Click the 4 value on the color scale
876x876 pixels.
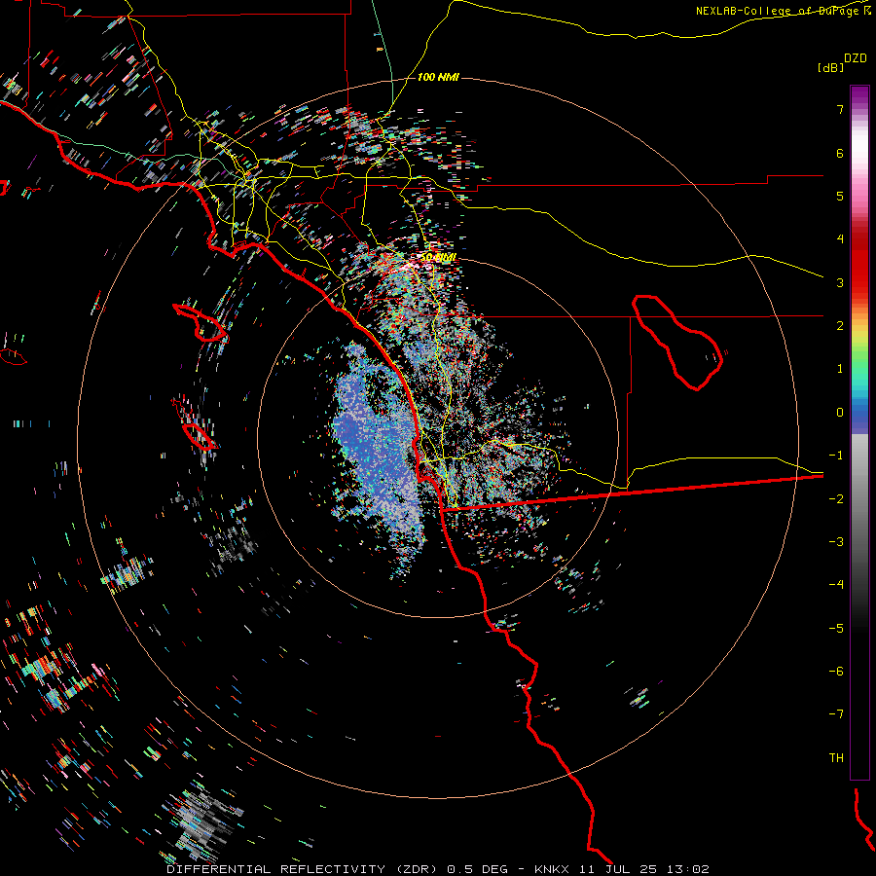pos(840,239)
